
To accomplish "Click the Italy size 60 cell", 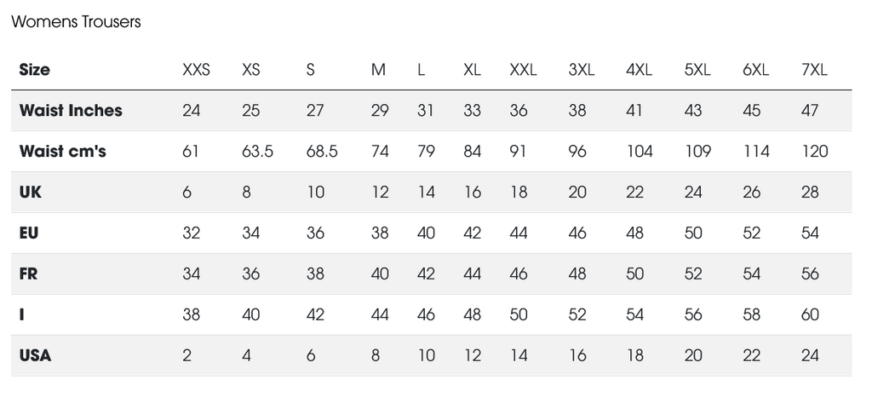I will 811,315.
